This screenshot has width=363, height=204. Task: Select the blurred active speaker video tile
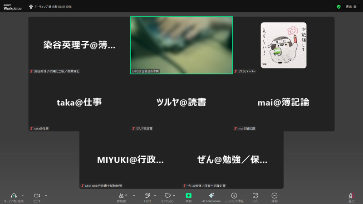pyautogui.click(x=181, y=45)
